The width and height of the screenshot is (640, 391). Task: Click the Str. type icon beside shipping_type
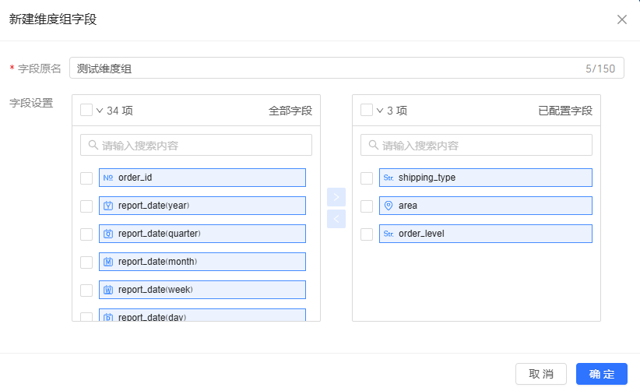pyautogui.click(x=389, y=178)
